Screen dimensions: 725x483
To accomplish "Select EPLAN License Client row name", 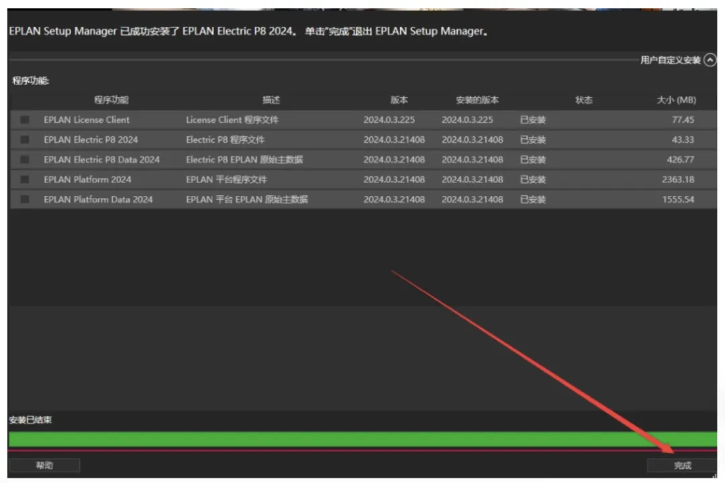I will (x=87, y=119).
